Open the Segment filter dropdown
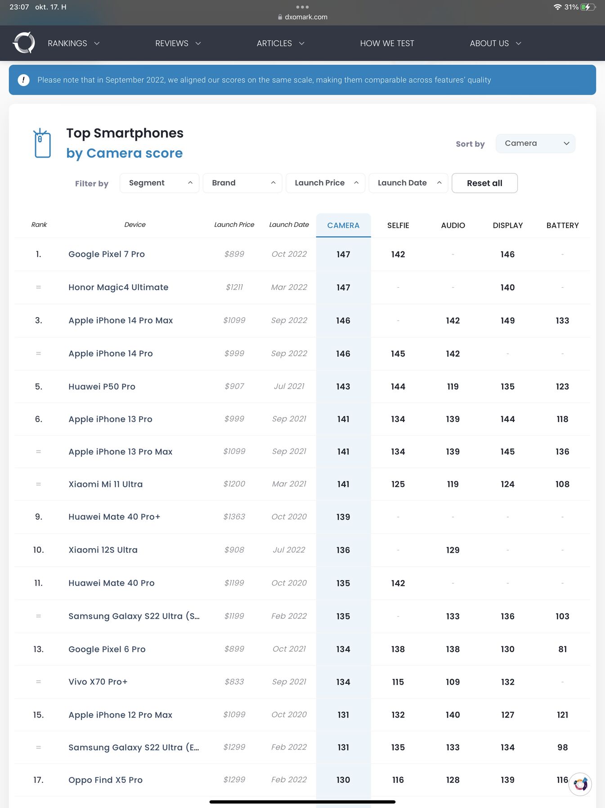The height and width of the screenshot is (808, 605). coord(159,183)
